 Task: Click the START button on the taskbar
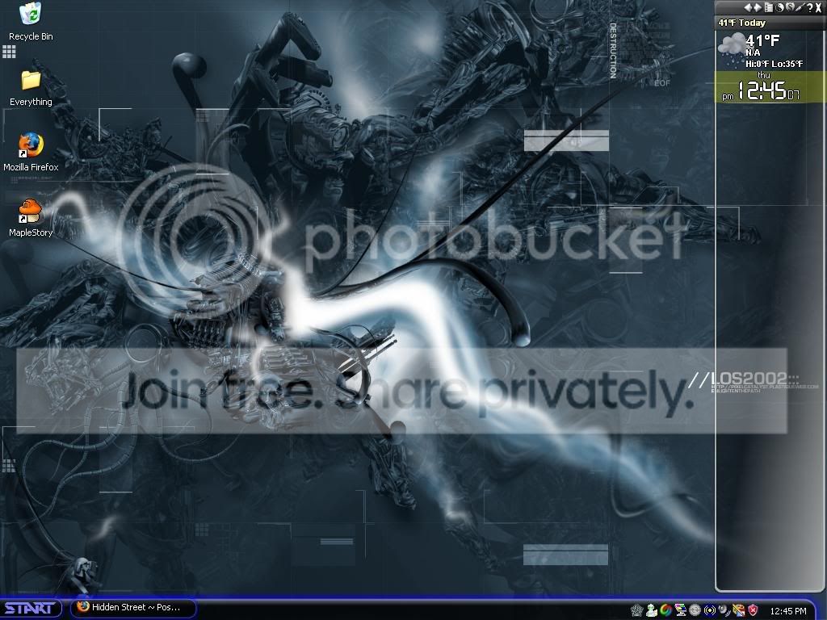click(30, 609)
